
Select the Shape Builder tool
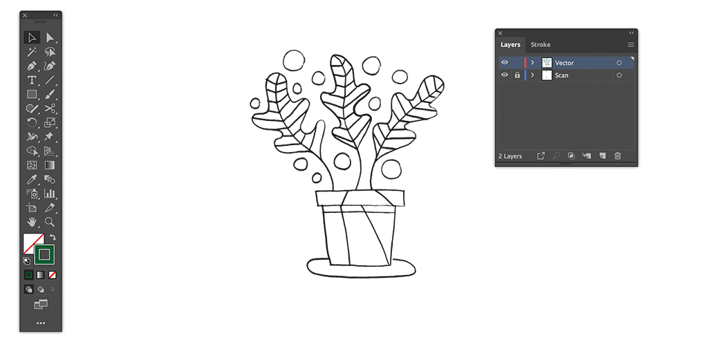coord(32,151)
